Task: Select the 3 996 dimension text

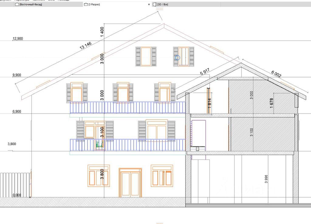Action: point(266,179)
